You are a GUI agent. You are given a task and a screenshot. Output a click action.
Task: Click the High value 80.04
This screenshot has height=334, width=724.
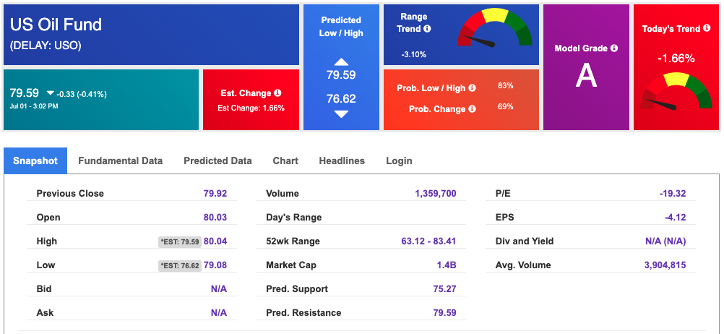tap(215, 241)
